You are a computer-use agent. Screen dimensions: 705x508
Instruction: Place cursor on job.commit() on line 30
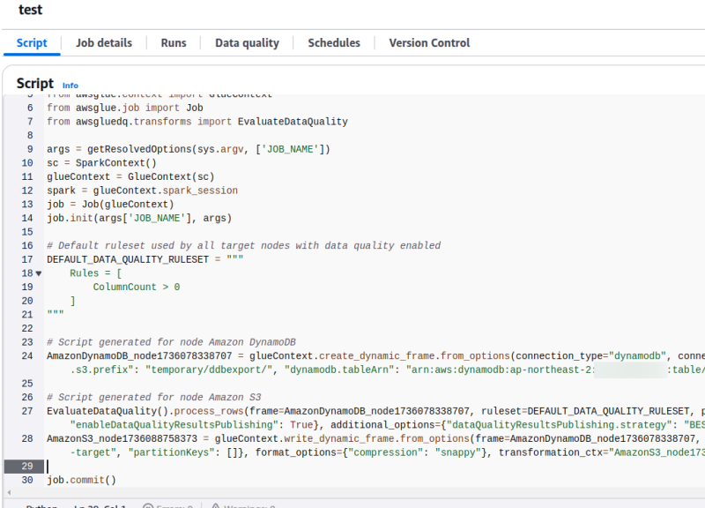coord(81,480)
